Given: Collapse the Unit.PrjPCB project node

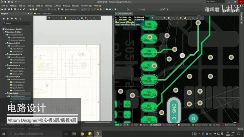Looking at the screenshot, I should (x=5, y=94).
